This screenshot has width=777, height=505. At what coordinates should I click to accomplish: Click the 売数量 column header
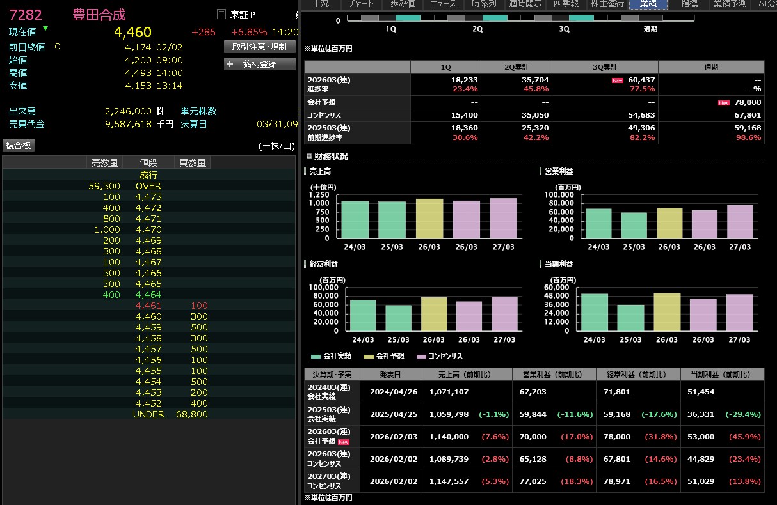(105, 163)
